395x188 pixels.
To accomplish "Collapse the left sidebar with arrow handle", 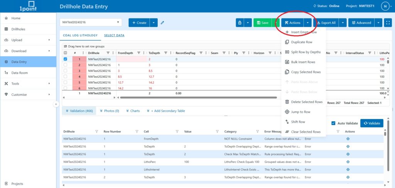I will pos(56,104).
